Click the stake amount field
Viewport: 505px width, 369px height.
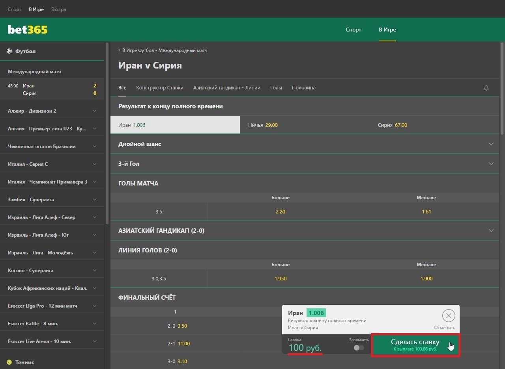pos(305,348)
